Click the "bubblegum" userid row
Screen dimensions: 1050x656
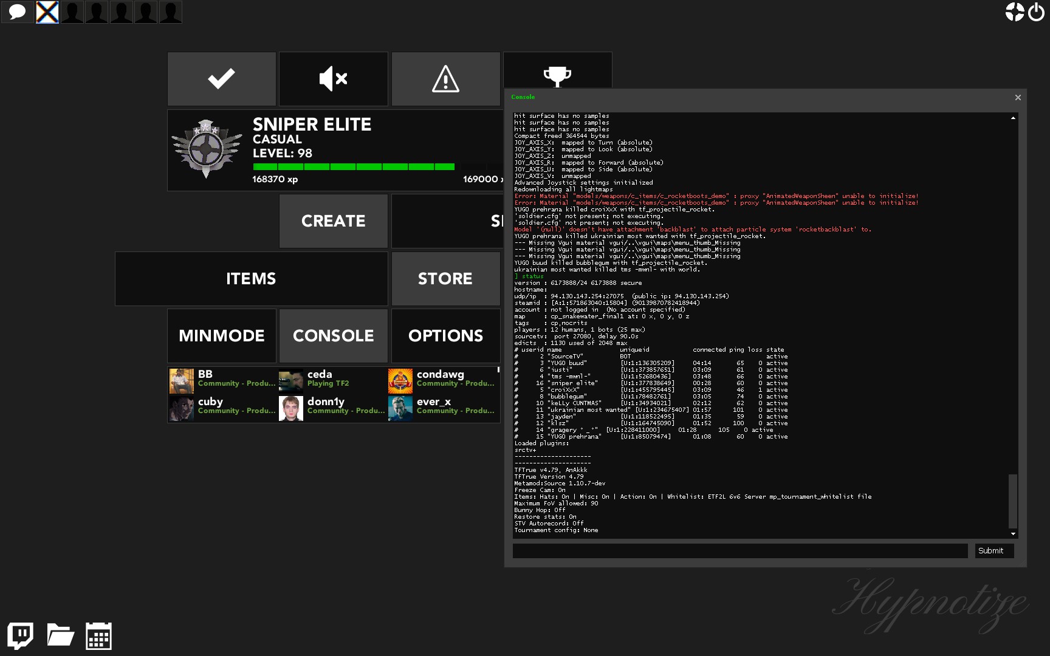point(651,397)
